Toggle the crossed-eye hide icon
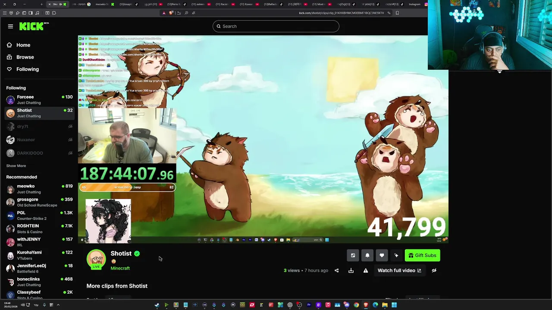This screenshot has height=310, width=552. pos(434,270)
